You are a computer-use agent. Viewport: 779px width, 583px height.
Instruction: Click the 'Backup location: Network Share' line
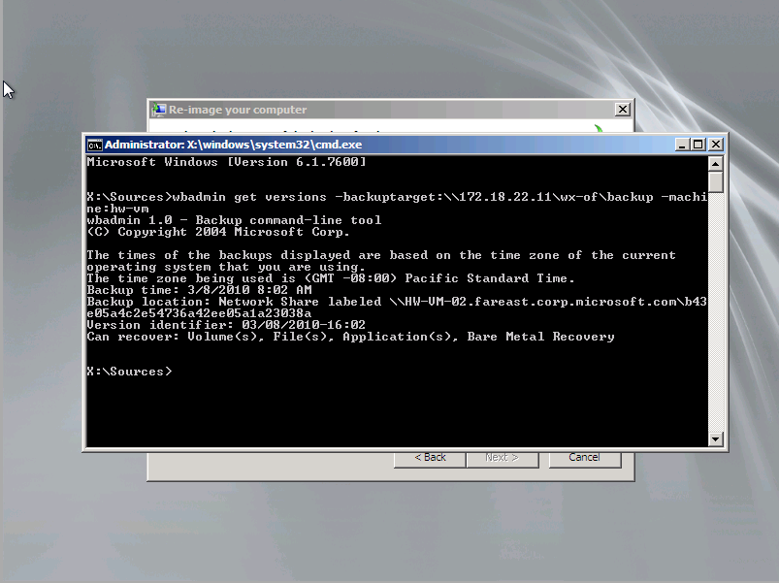397,302
